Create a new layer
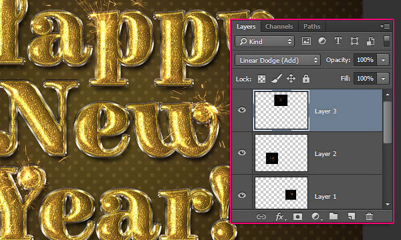This screenshot has width=401, height=240. pyautogui.click(x=352, y=217)
